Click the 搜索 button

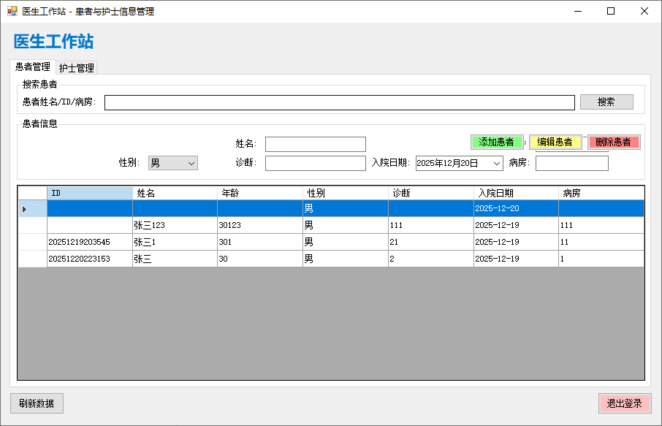pyautogui.click(x=606, y=102)
